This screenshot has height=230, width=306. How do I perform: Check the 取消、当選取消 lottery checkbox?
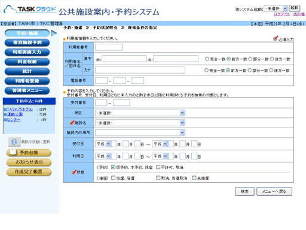click(158, 178)
